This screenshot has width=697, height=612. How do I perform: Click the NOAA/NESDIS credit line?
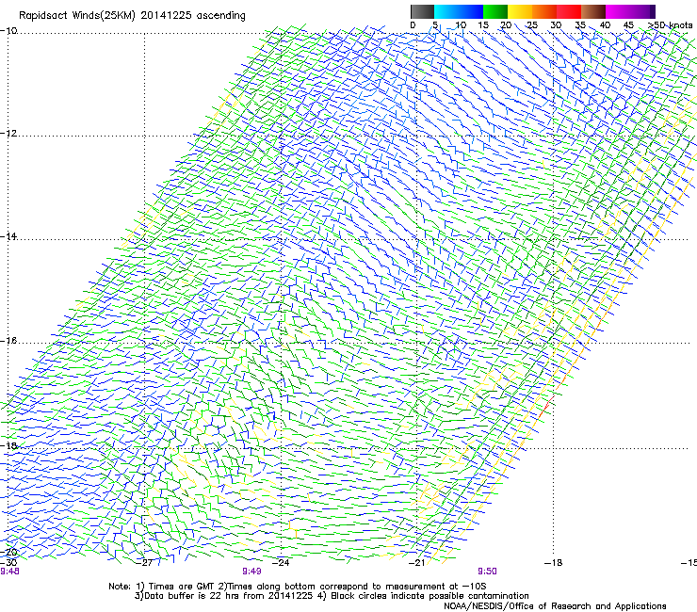tap(555, 606)
